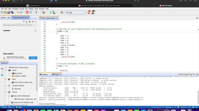
Task: Switch to the Problems tab
Action: 44,75
